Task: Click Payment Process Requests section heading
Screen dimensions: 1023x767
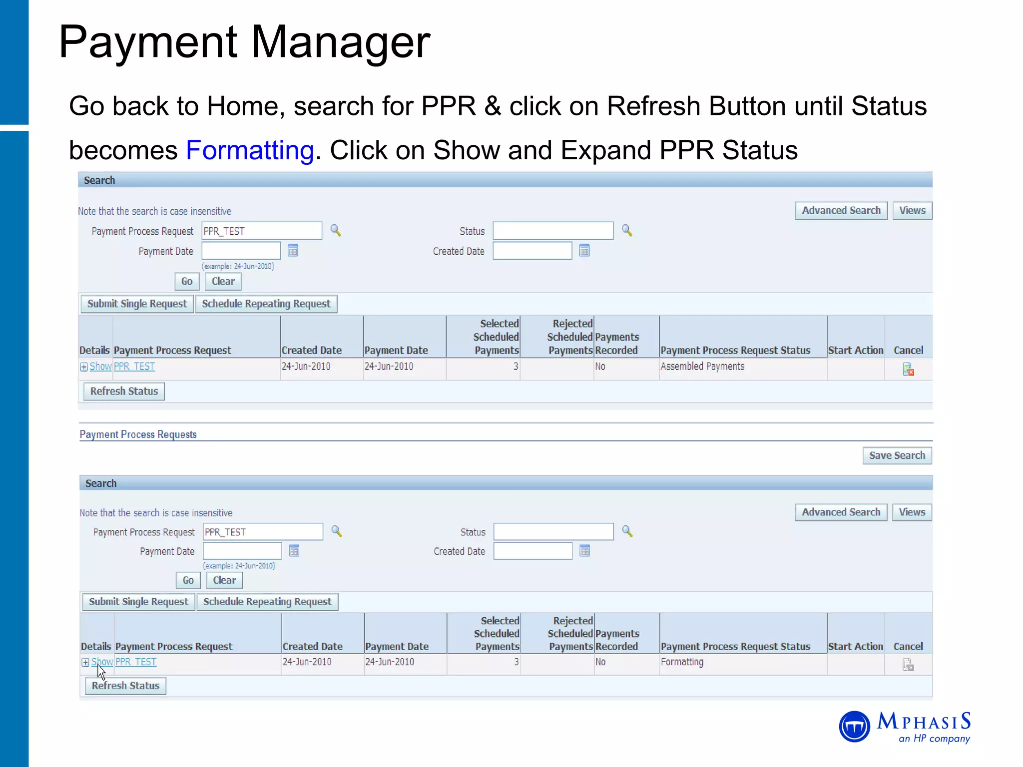Action: 138,434
